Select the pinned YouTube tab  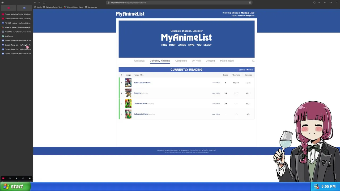(x=8, y=8)
